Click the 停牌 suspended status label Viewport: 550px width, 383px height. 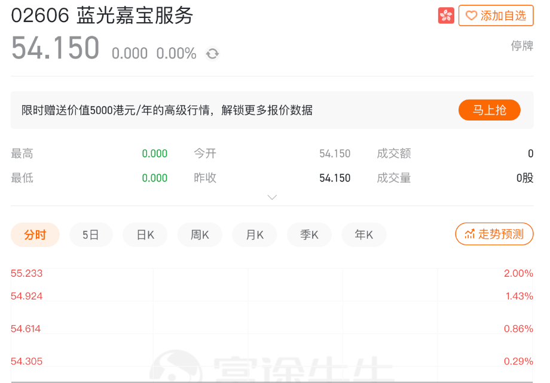[x=522, y=45]
